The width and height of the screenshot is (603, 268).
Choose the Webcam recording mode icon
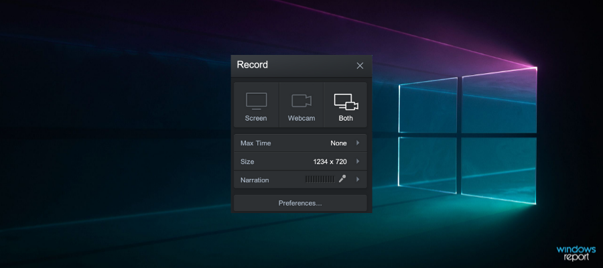coord(301,101)
